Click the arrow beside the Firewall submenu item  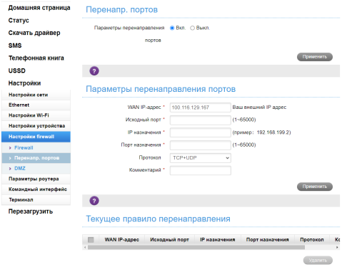click(x=10, y=148)
